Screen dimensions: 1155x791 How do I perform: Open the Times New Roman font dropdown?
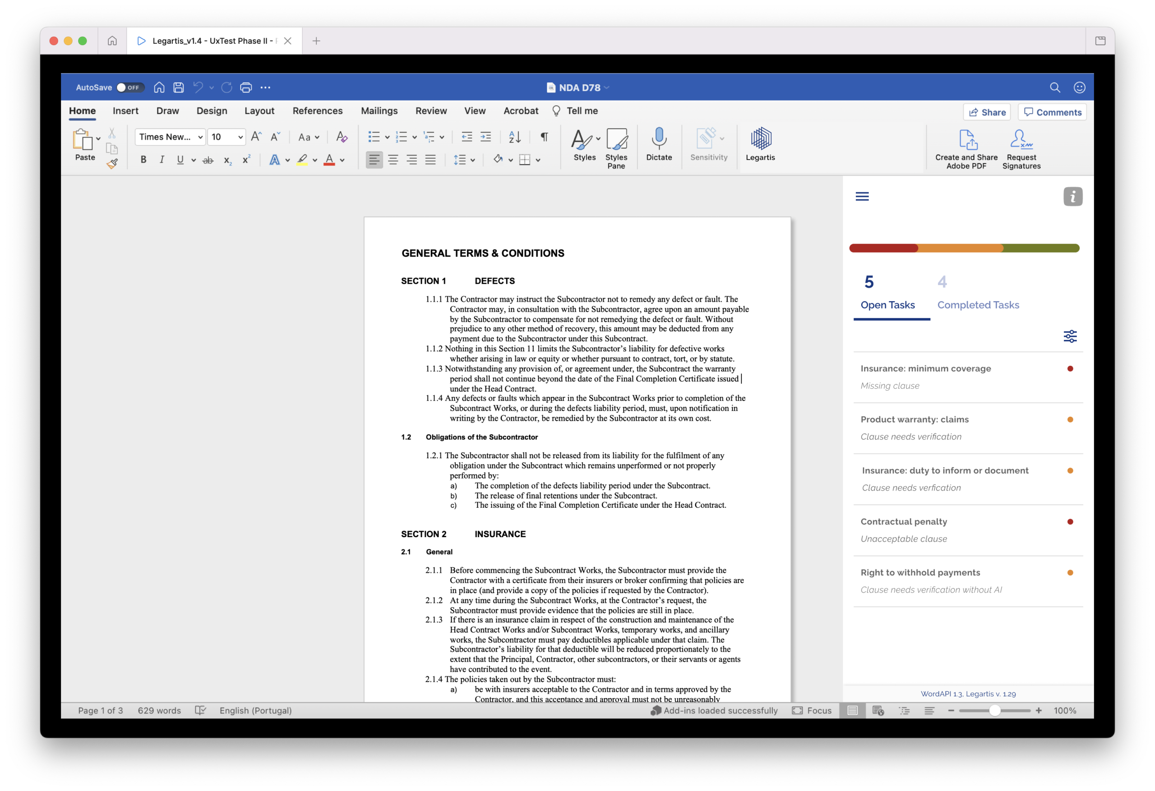point(170,137)
